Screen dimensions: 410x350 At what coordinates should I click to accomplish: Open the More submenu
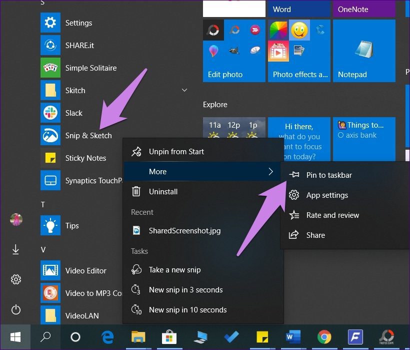click(x=202, y=171)
